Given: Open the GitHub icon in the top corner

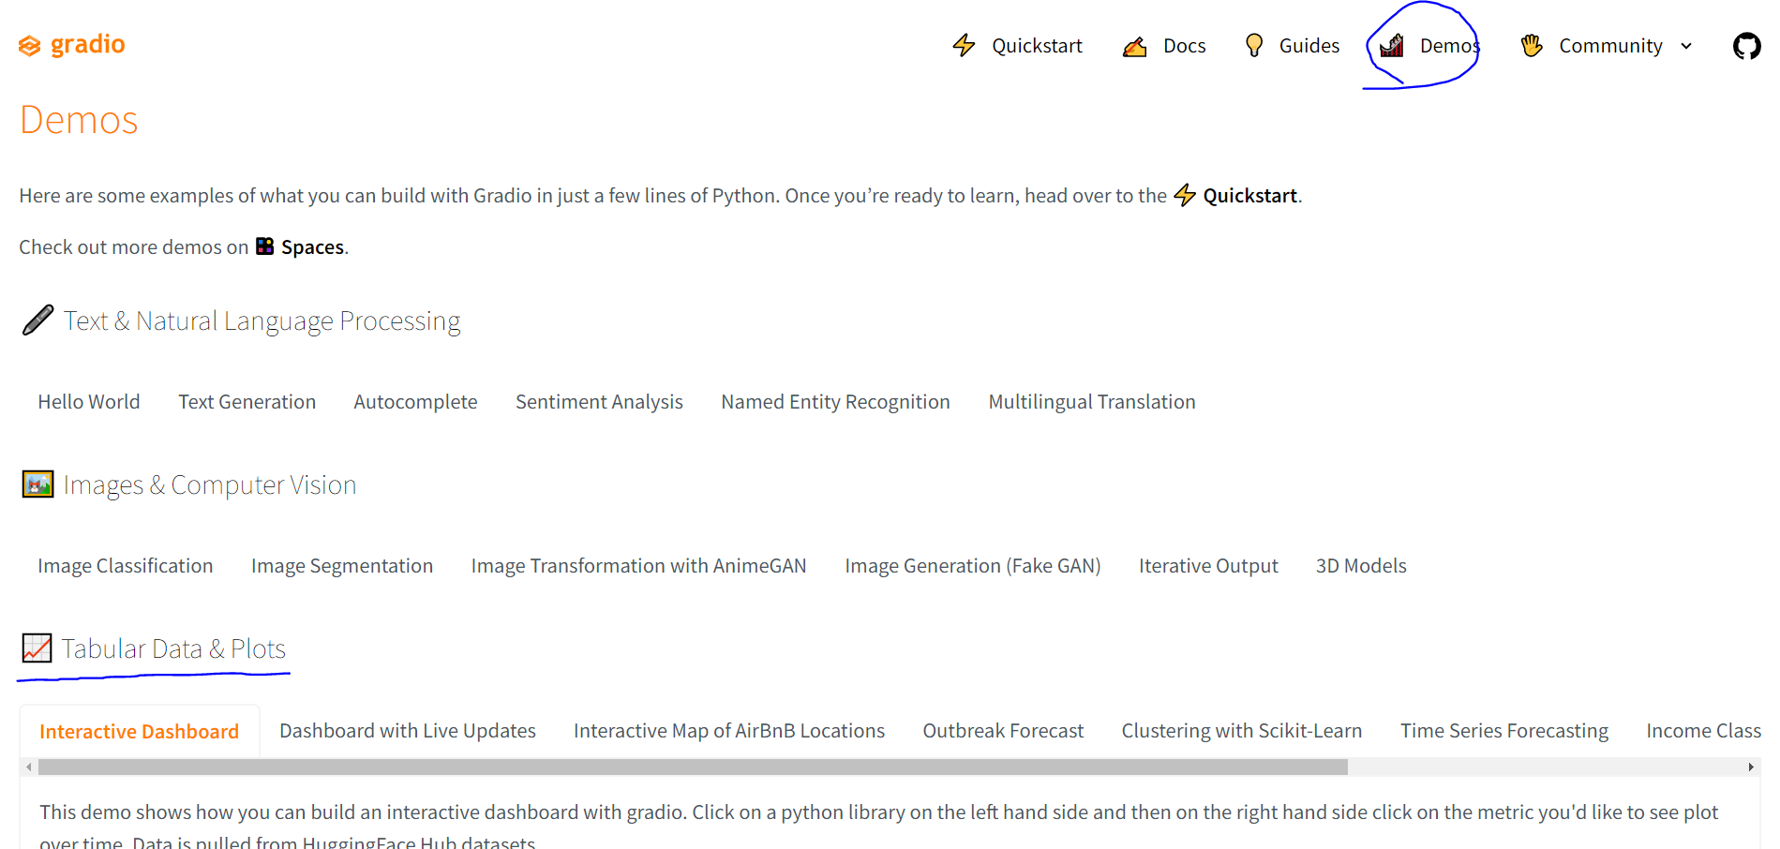Looking at the screenshot, I should coord(1746,45).
